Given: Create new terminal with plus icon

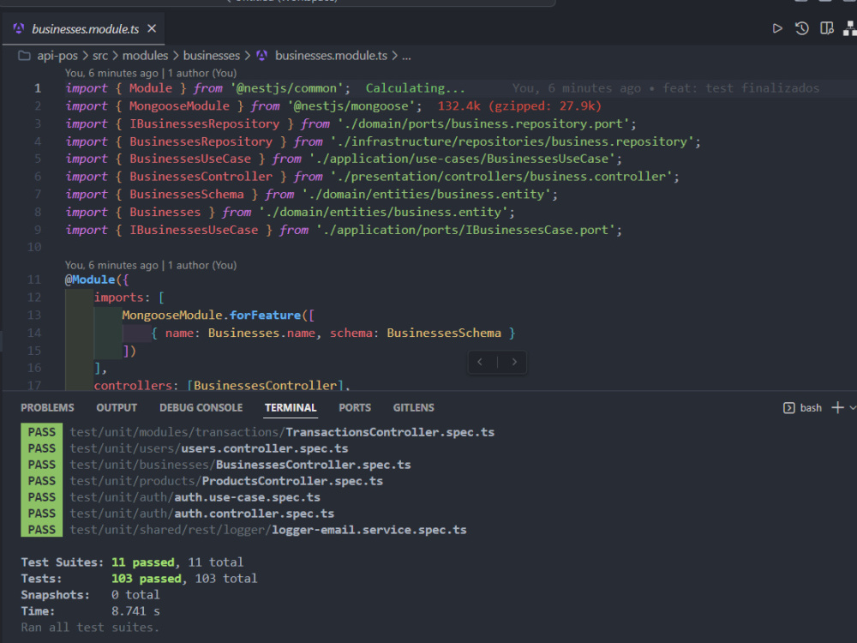Looking at the screenshot, I should [837, 408].
